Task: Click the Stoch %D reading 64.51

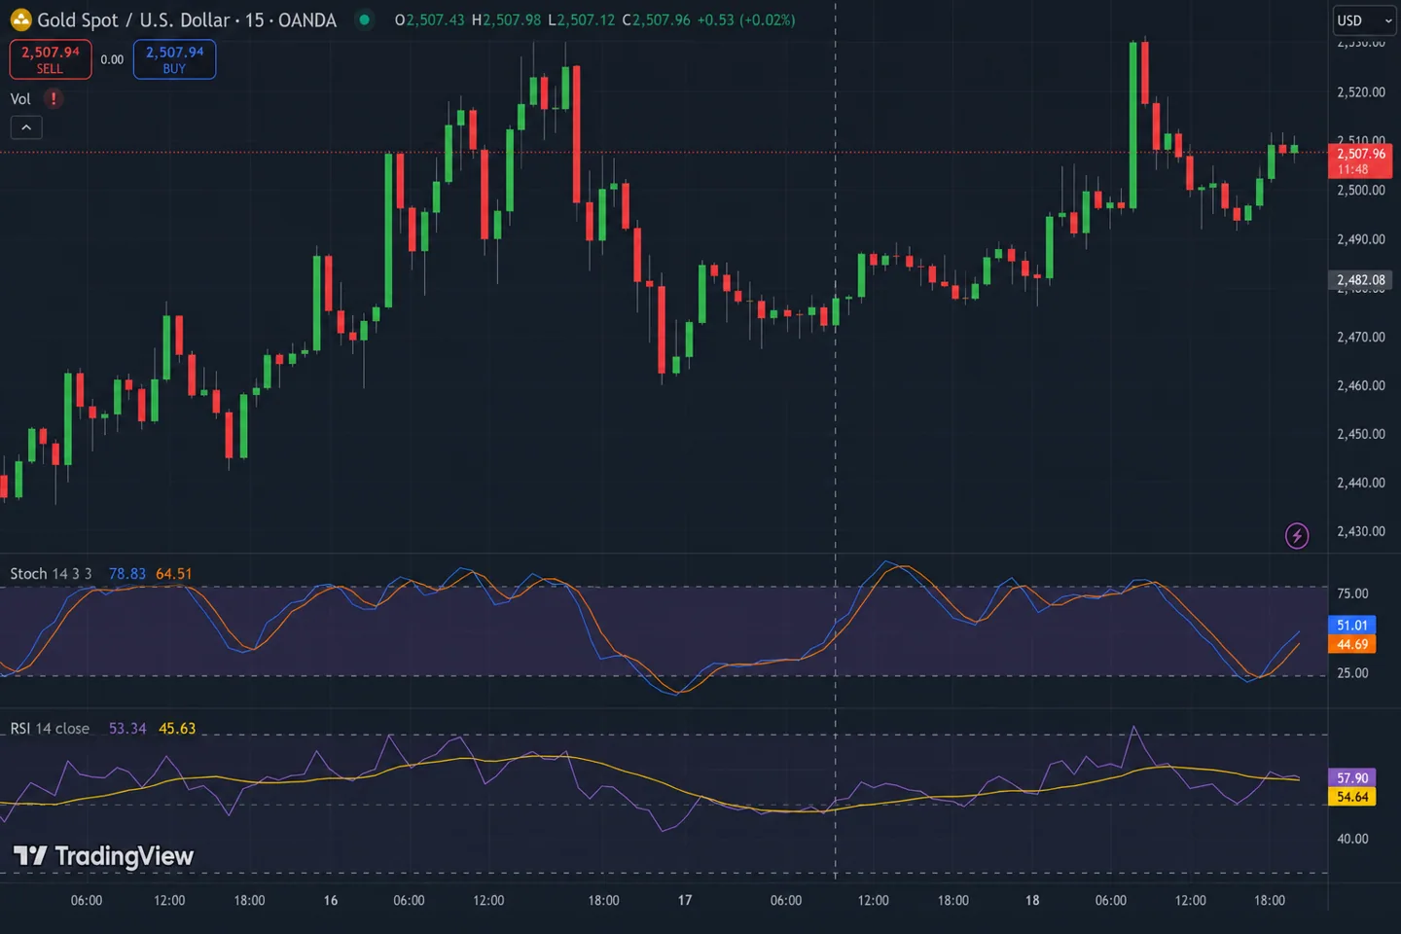Action: point(174,574)
